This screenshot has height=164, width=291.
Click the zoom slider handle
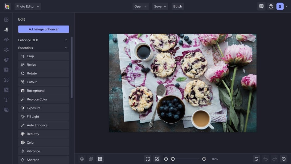pyautogui.click(x=173, y=159)
